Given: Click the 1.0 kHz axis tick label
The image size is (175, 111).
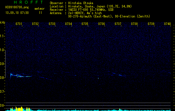Looking at the screenshot, I should coord(3,50).
